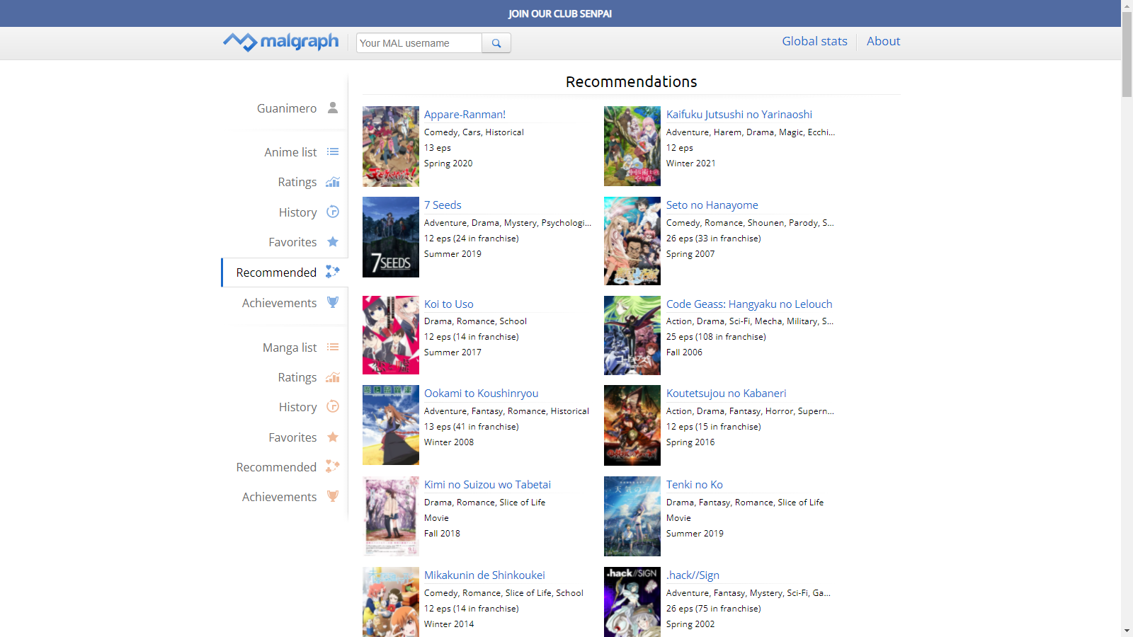Click the Tenki no Ko poster thumbnail
The height and width of the screenshot is (637, 1133).
(x=632, y=516)
